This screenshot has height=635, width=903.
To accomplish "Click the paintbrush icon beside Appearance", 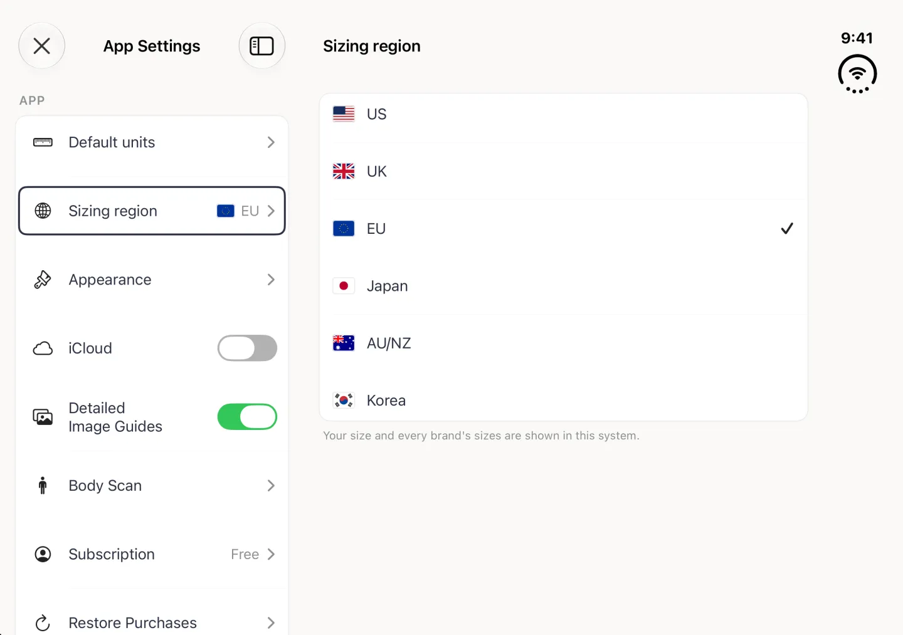I will click(x=43, y=280).
